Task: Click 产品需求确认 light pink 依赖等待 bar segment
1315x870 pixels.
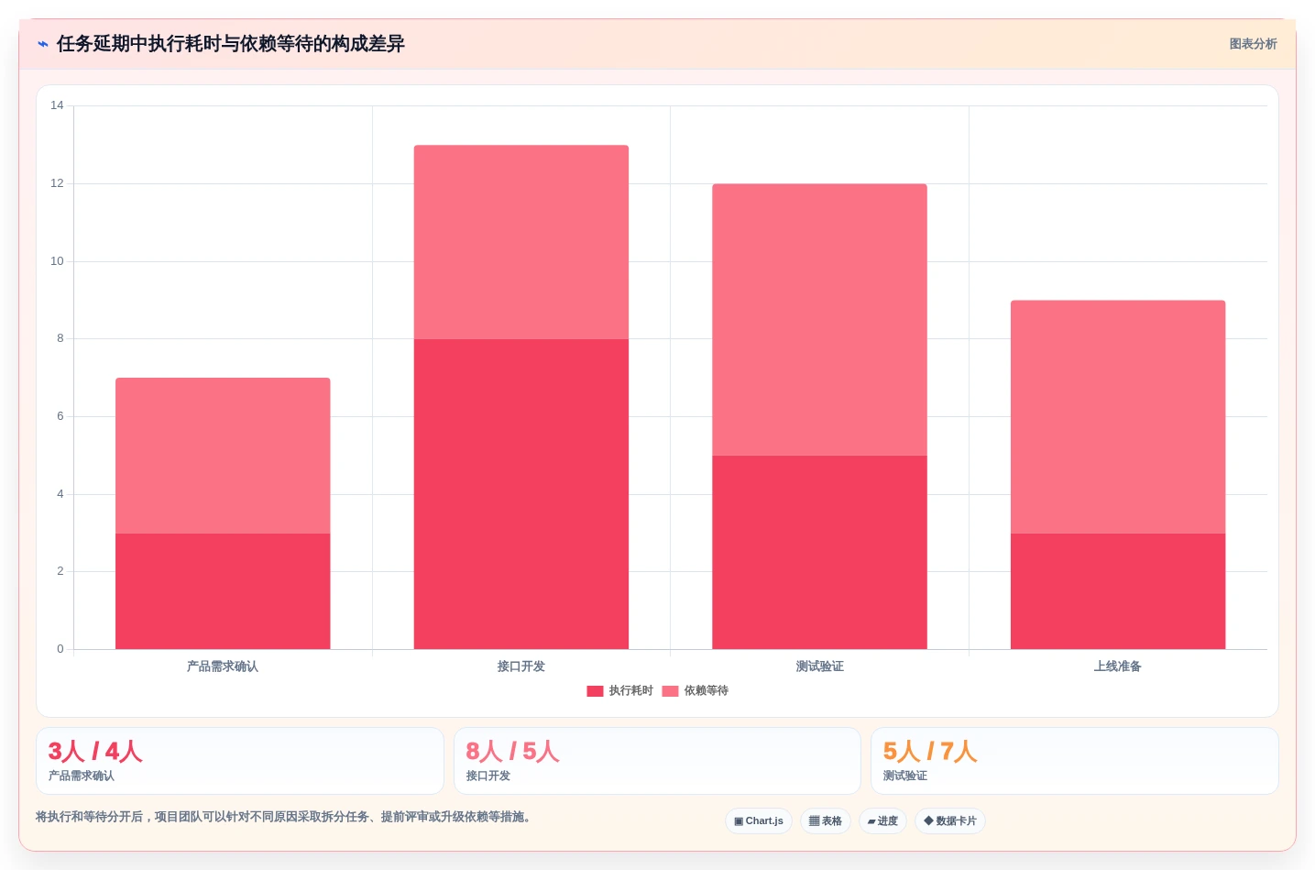Action: click(223, 456)
